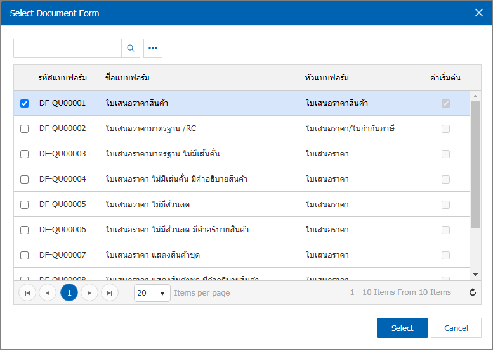
Task: Select the DF-QU00005 code cell
Action: pyautogui.click(x=63, y=204)
